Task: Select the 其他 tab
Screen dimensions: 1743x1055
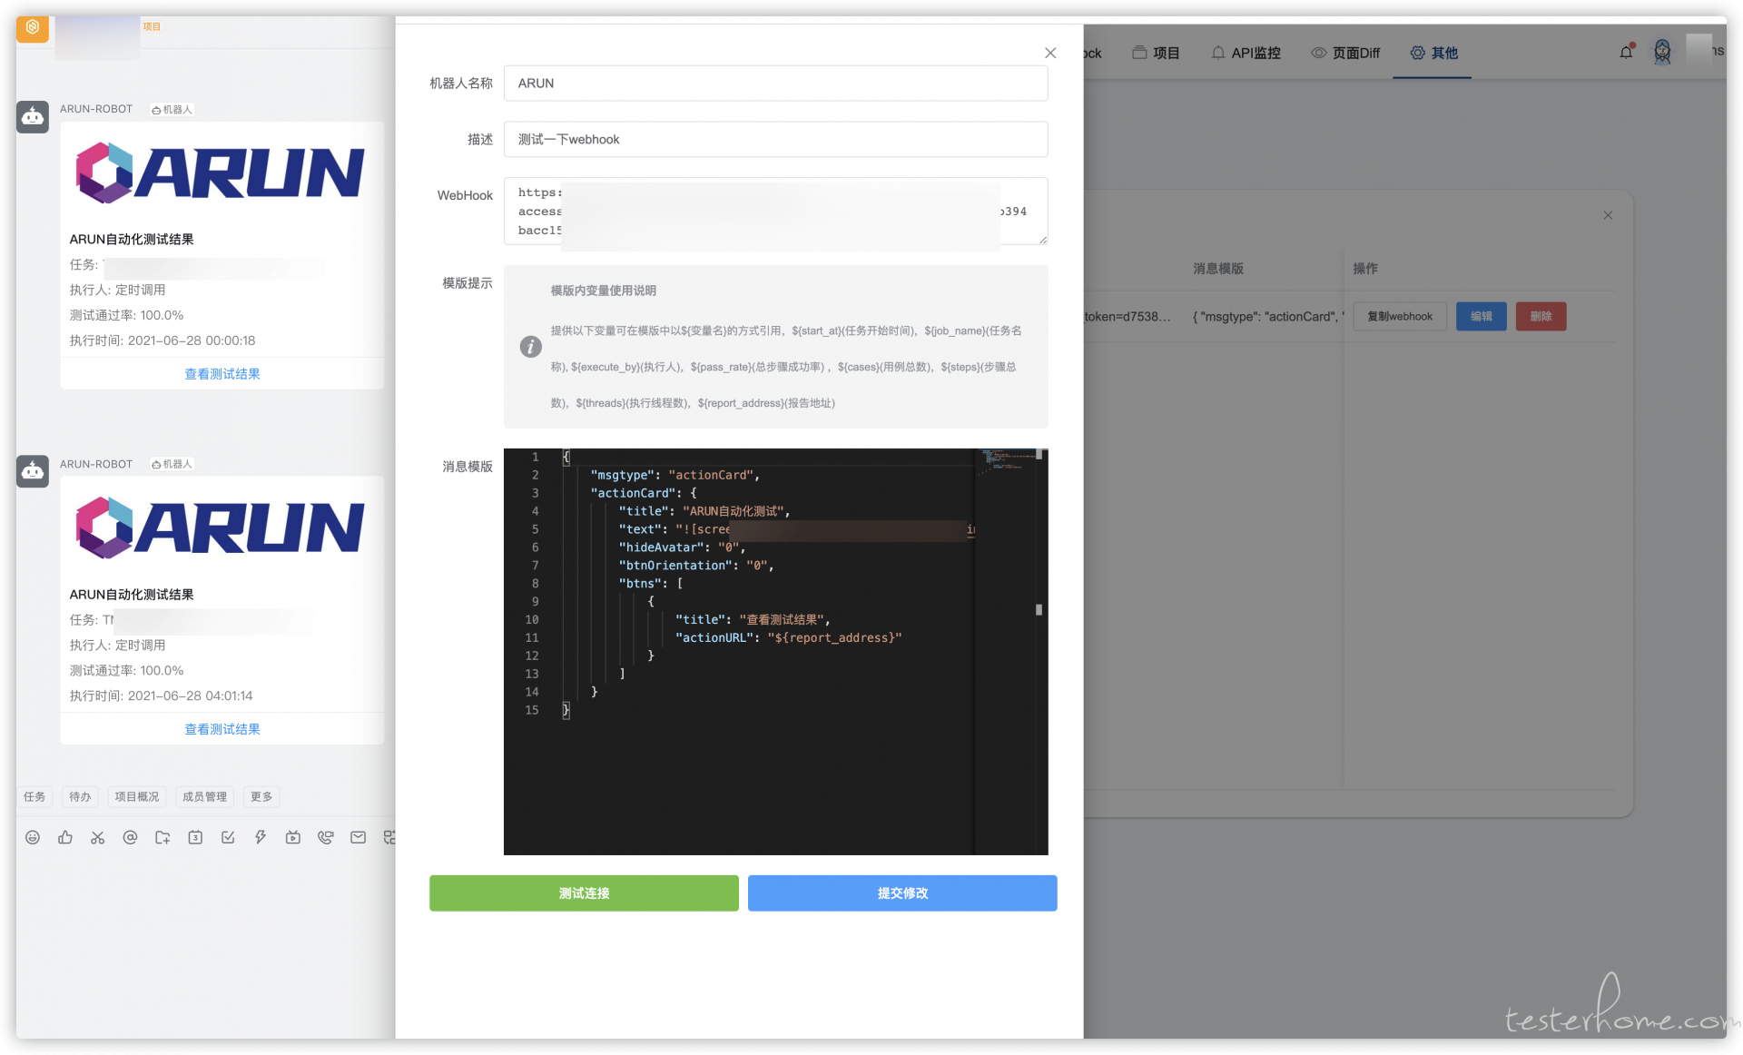Action: tap(1433, 53)
